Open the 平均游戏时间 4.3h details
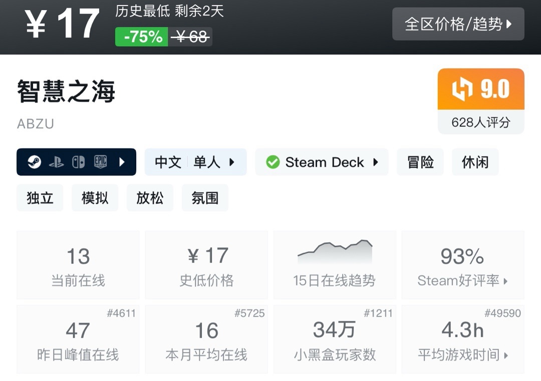Screen dimensions: 541x381 click(462, 340)
